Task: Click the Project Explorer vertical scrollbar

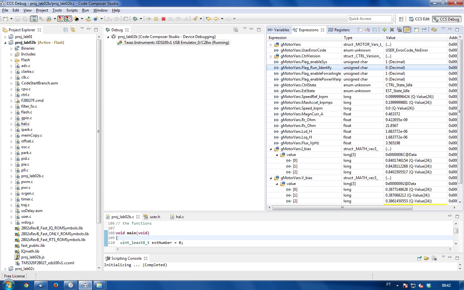Action: tap(99, 131)
